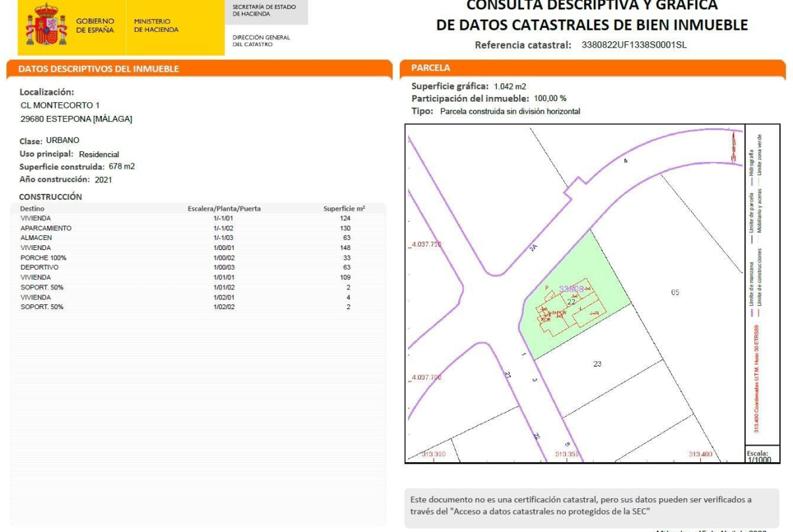The width and height of the screenshot is (793, 532).
Task: Select parcel 05 on the cadastral map
Action: 674,292
